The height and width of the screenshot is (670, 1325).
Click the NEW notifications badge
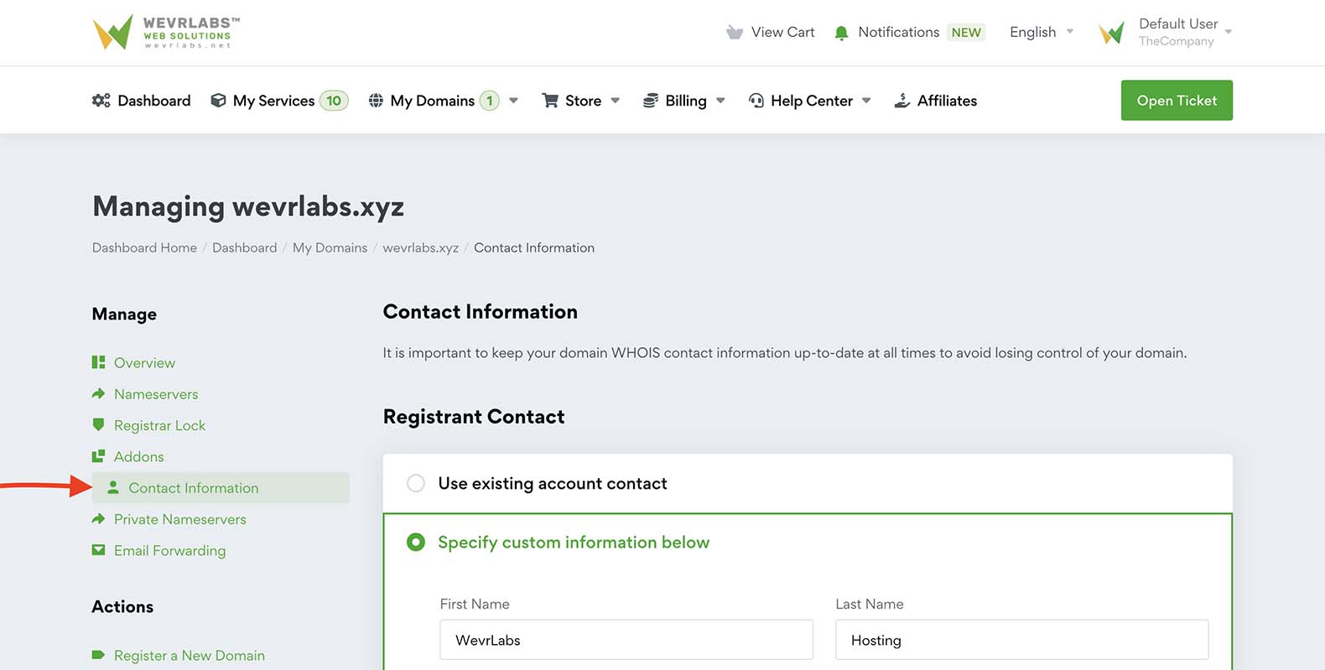tap(966, 33)
